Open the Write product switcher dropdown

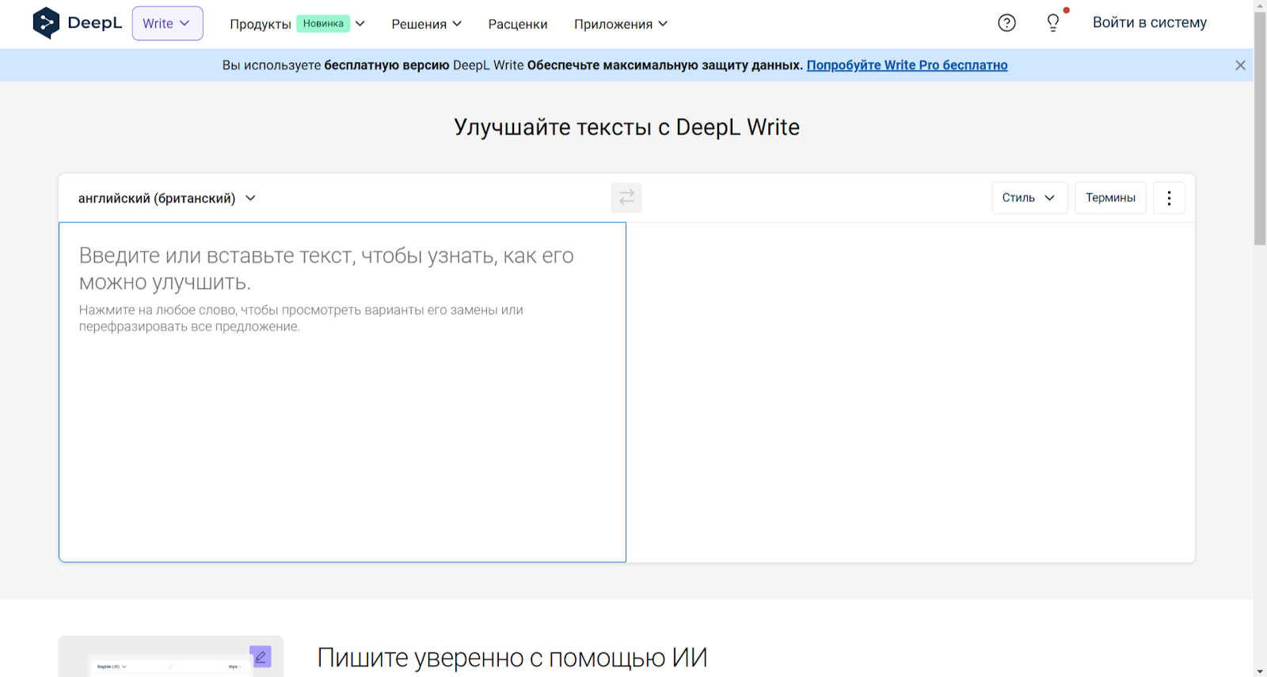coord(167,24)
